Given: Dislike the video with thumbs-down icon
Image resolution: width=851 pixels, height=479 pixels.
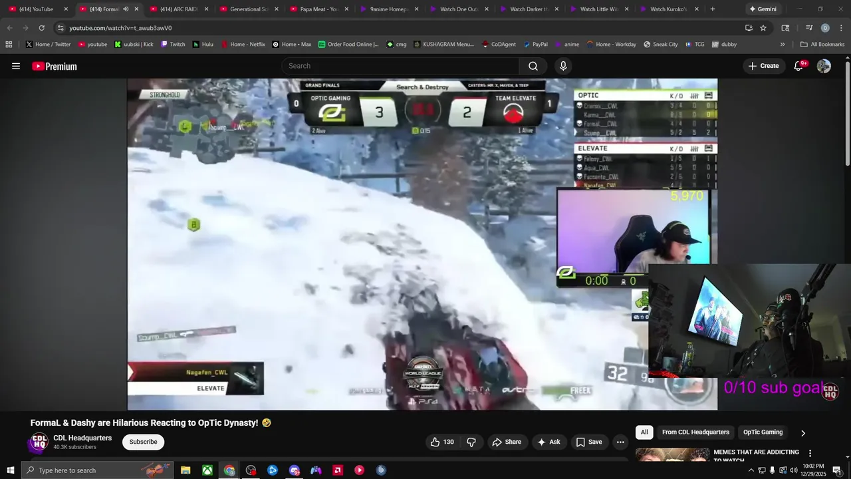Looking at the screenshot, I should click(471, 442).
